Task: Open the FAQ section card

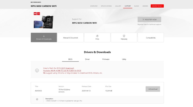Action: point(97,38)
